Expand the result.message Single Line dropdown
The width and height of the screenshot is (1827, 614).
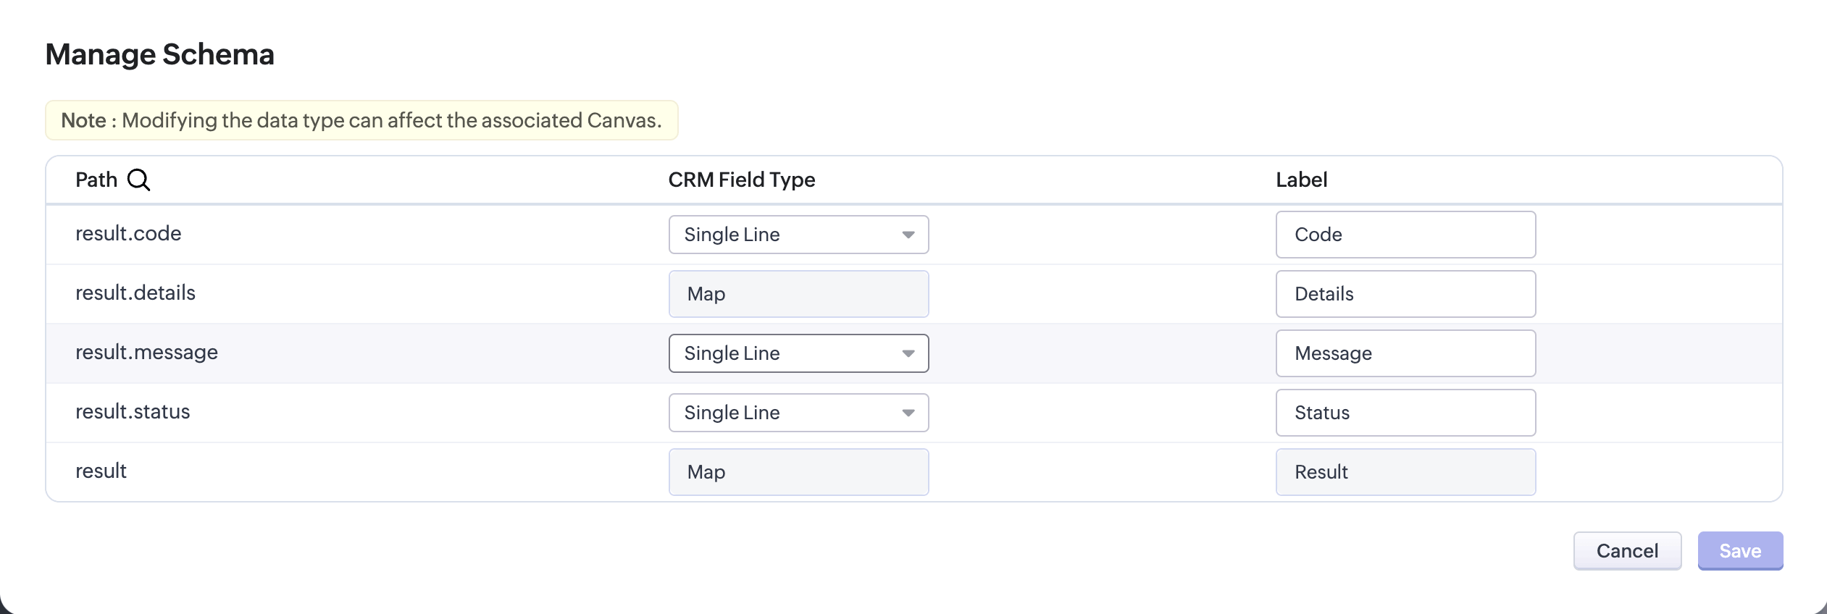pyautogui.click(x=798, y=353)
